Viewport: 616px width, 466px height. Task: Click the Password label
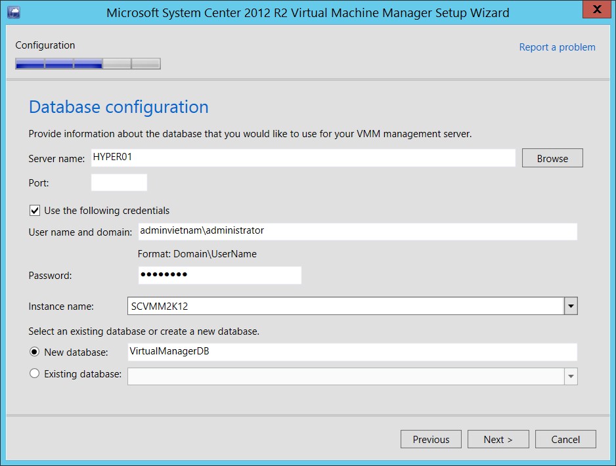point(50,276)
